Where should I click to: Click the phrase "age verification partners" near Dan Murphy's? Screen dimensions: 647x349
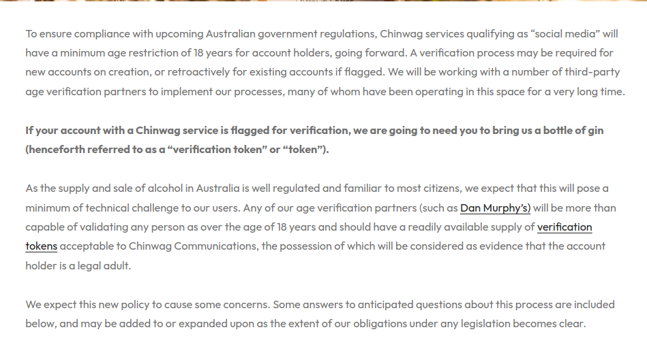tap(370, 207)
